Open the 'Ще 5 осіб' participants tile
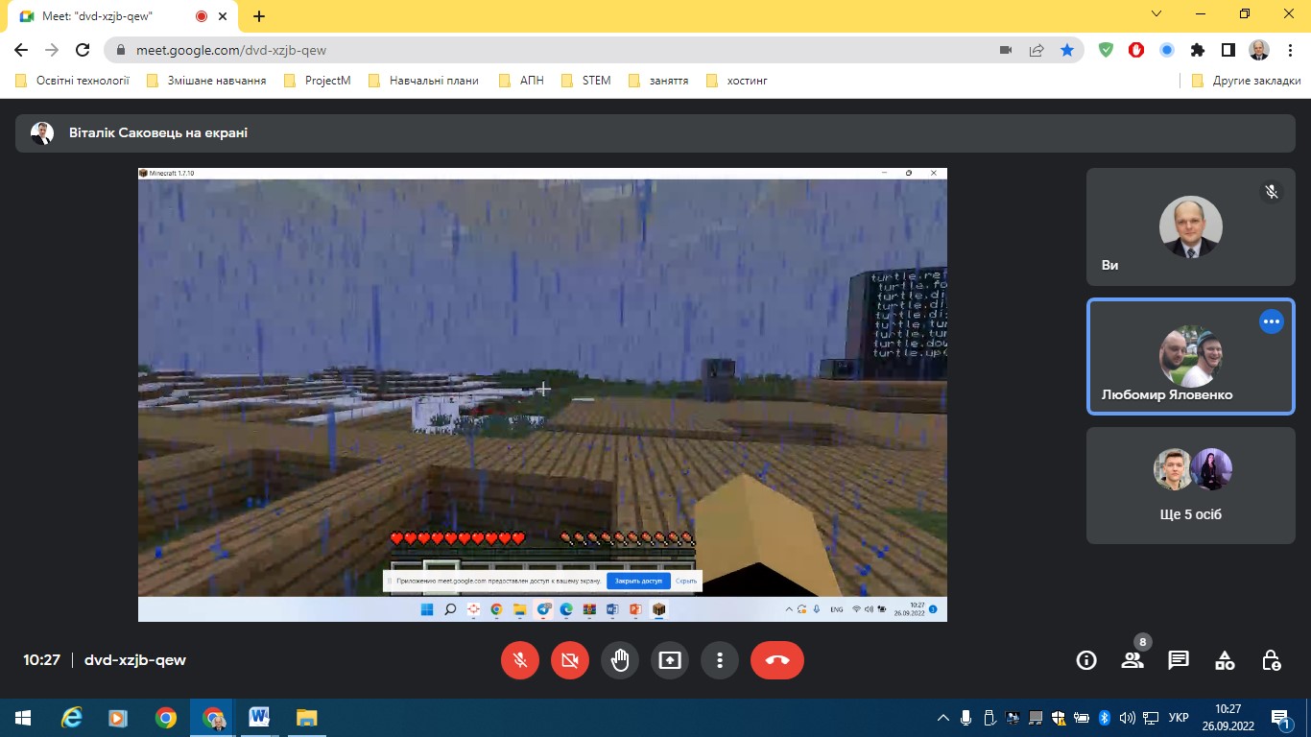 click(1190, 486)
